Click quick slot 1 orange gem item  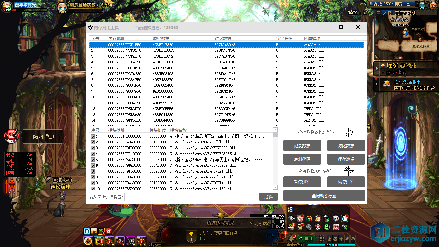88,241
